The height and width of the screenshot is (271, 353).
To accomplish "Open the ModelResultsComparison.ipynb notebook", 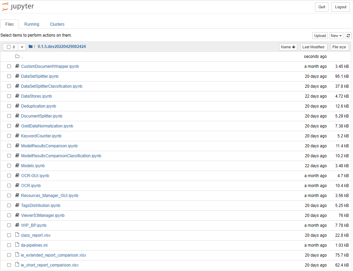I will click(x=49, y=146).
